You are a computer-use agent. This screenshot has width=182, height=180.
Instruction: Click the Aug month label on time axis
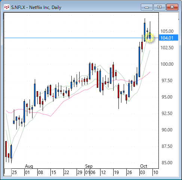coord(29,166)
